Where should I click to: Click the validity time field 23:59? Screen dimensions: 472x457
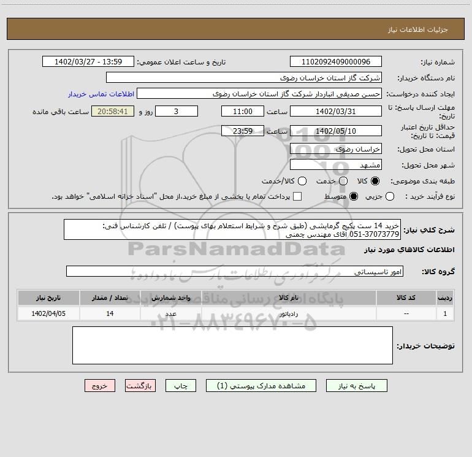pyautogui.click(x=243, y=131)
